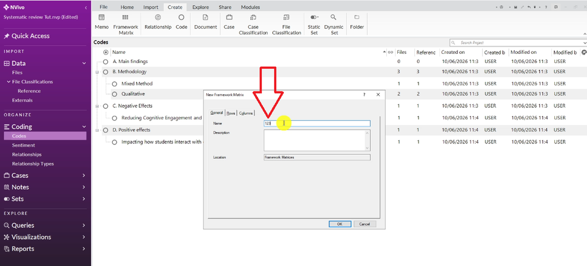Expand the Cases section in the sidebar
This screenshot has width=587, height=266.
click(x=84, y=175)
